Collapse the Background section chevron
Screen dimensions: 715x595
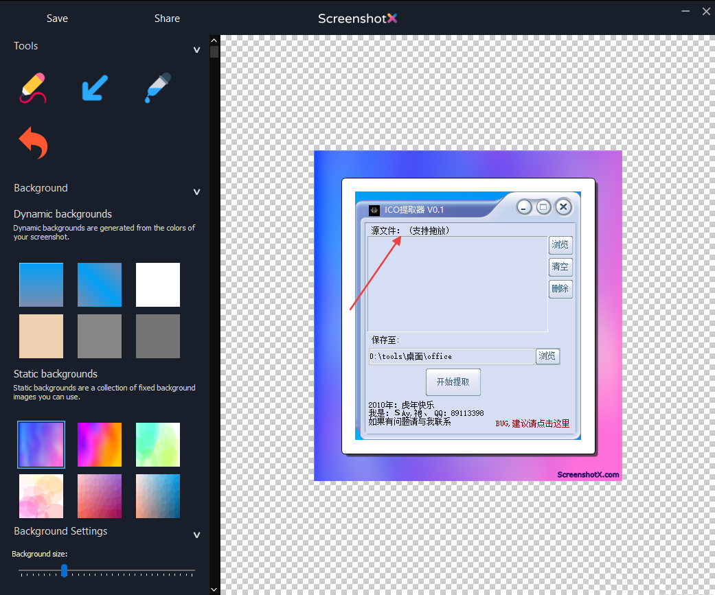196,191
